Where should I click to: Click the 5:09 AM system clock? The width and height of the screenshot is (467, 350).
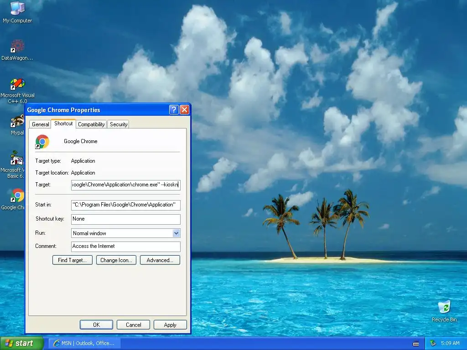450,343
